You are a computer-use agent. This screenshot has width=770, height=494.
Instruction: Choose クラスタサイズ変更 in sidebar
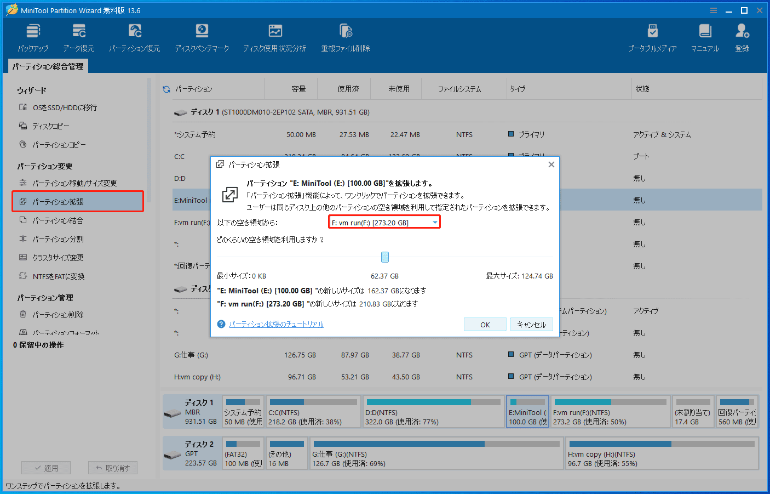click(58, 258)
